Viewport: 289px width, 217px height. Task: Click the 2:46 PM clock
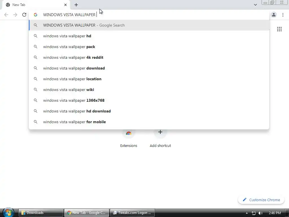[275, 213]
